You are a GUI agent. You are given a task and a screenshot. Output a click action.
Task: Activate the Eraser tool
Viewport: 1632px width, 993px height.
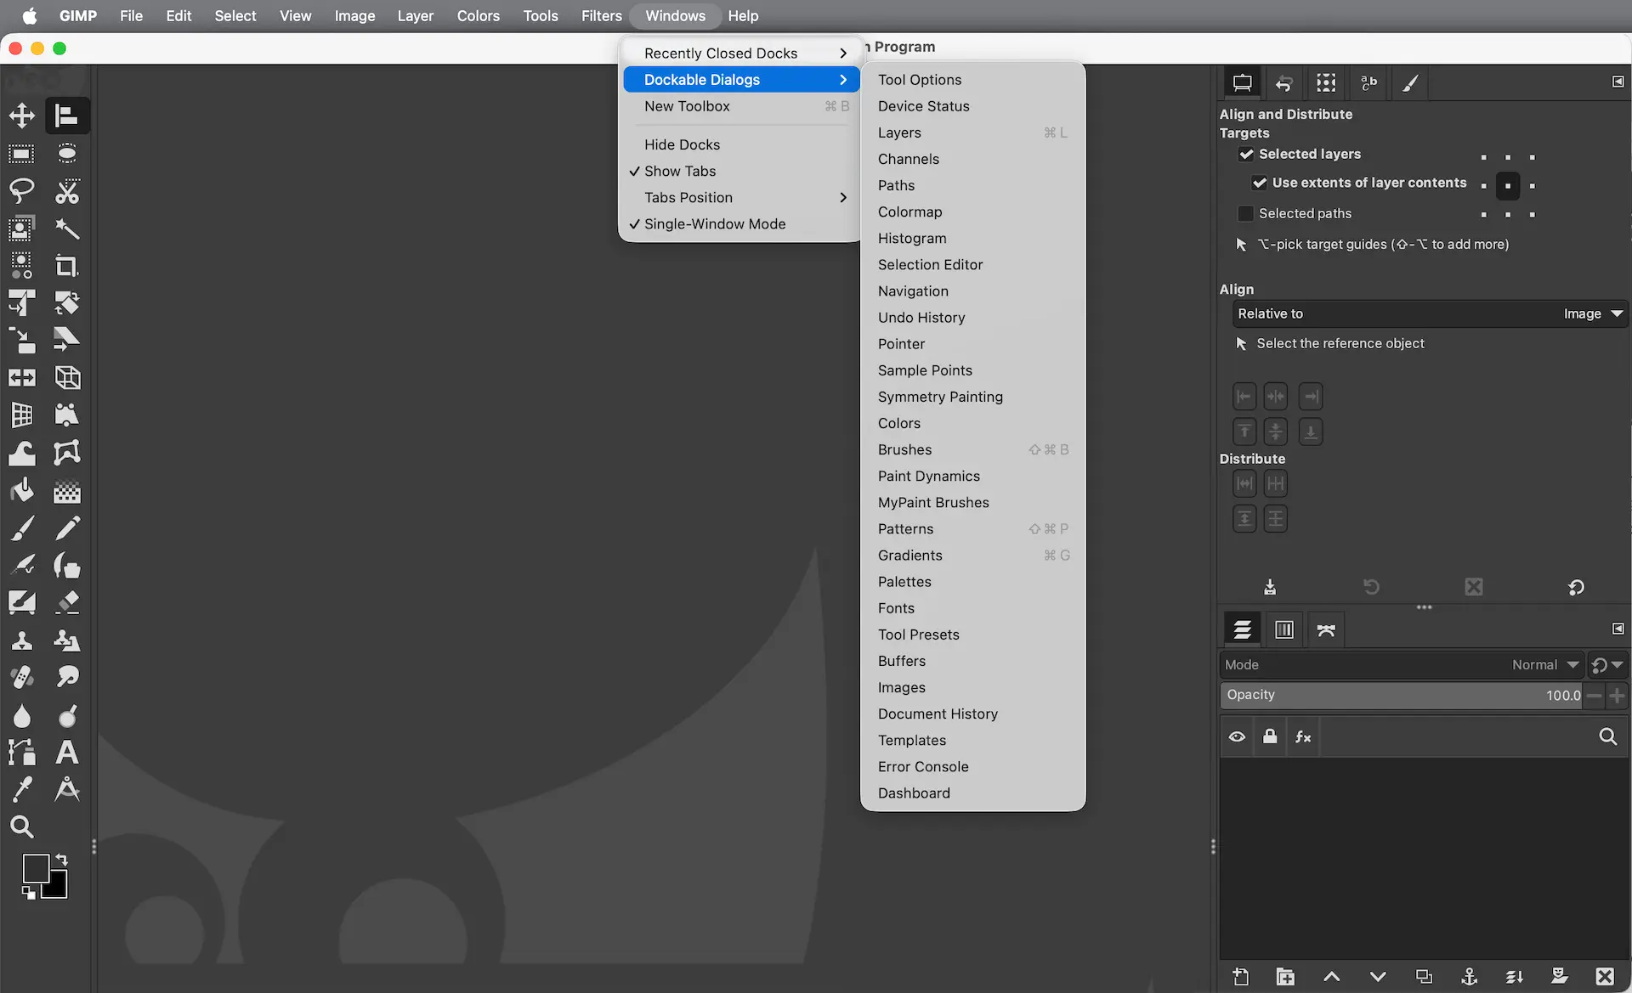click(x=67, y=602)
